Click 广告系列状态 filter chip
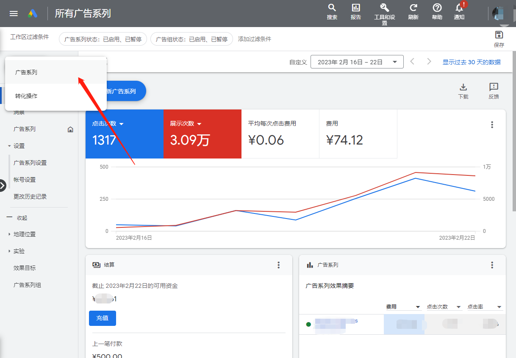Screen dimensions: 516x358 click(x=103, y=39)
